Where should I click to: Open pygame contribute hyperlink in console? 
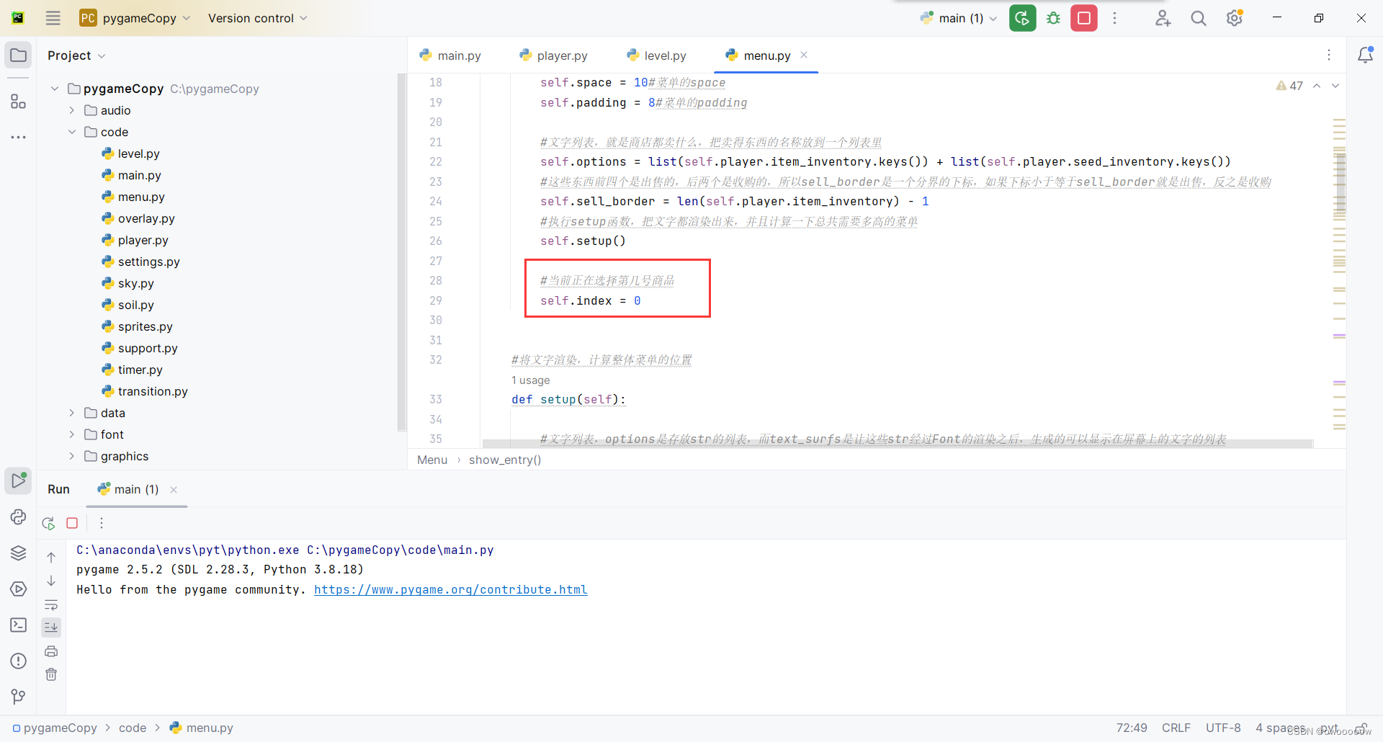pos(451,589)
